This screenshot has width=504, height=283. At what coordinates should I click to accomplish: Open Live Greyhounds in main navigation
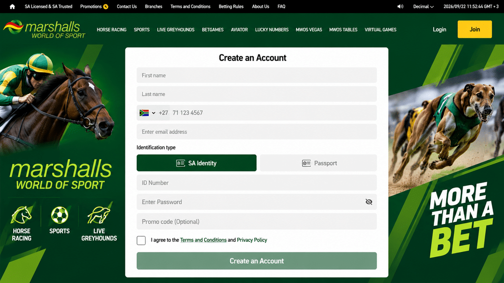coord(176,29)
